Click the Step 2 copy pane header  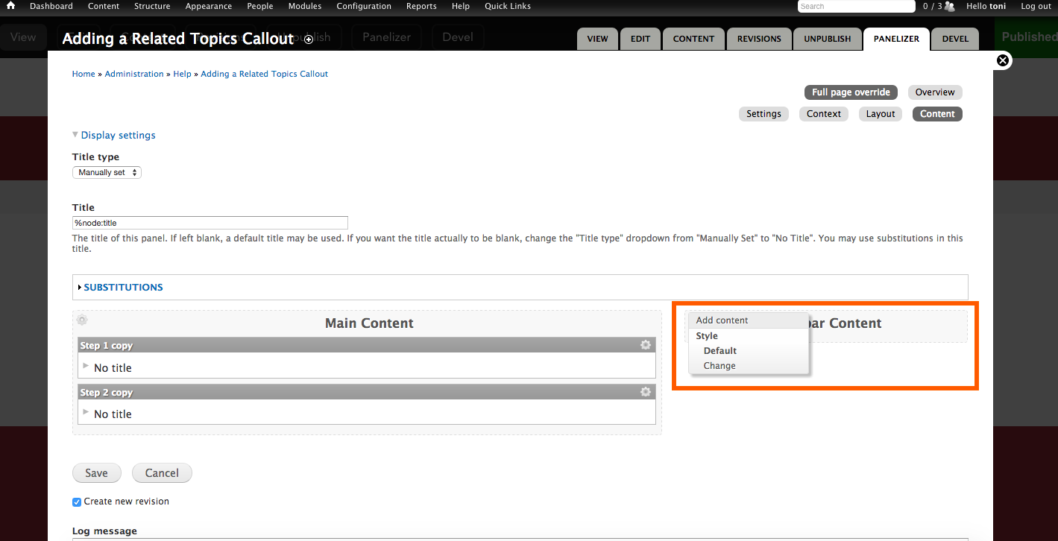[x=367, y=392]
